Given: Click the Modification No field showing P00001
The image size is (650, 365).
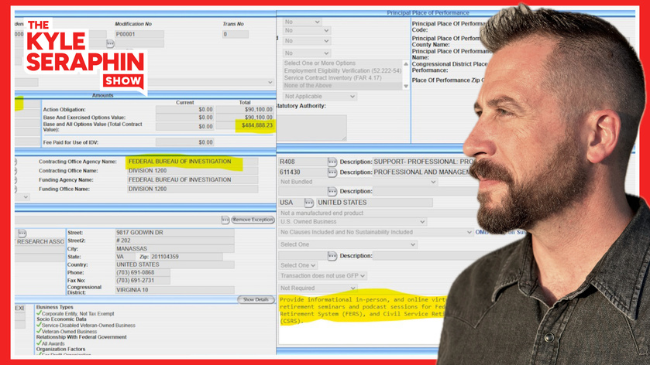Looking at the screenshot, I should coord(139,34).
